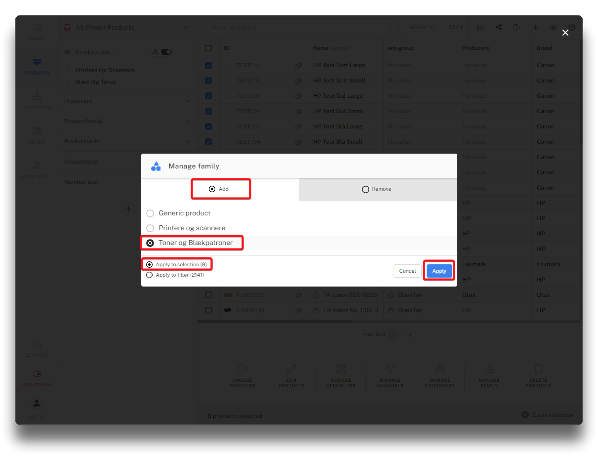Go to Home in the left sidebar
The image size is (598, 456).
[37, 31]
